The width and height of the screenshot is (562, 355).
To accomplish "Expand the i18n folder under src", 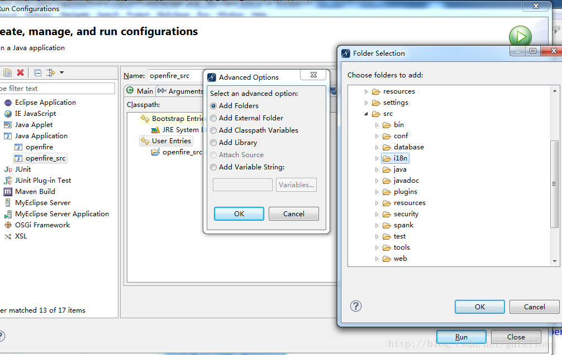I will coord(377,158).
